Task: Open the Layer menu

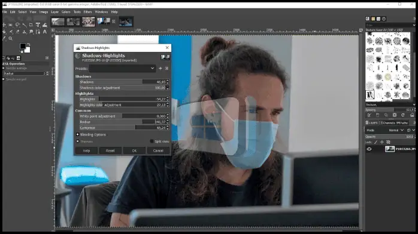Action: pos(54,12)
